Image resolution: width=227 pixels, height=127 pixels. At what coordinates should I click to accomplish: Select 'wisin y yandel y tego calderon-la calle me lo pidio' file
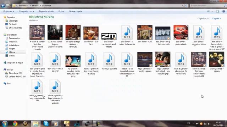click(55, 86)
